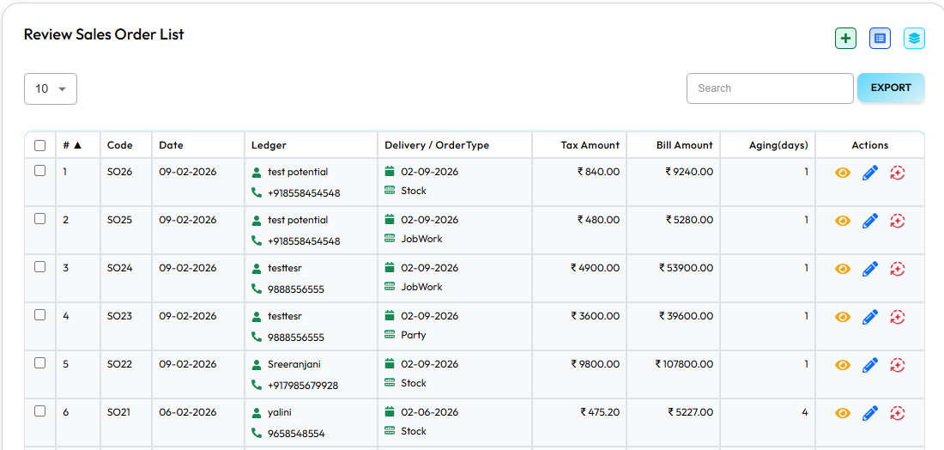The width and height of the screenshot is (944, 450).
Task: Sort table by Bill Amount column header
Action: tap(684, 145)
